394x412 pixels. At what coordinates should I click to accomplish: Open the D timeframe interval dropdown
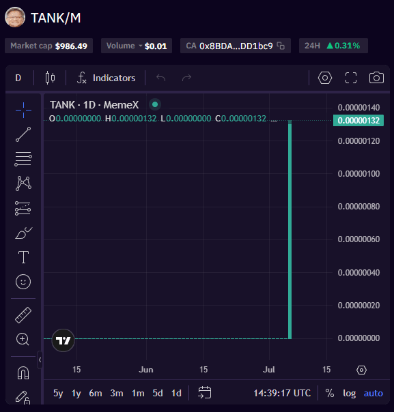[18, 78]
